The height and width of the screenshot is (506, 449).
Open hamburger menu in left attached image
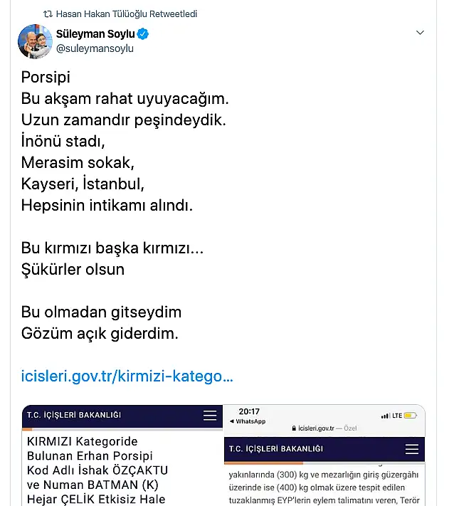coord(210,416)
